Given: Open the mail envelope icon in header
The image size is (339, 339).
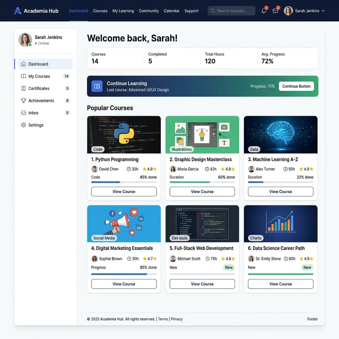Looking at the screenshot, I should tap(275, 11).
